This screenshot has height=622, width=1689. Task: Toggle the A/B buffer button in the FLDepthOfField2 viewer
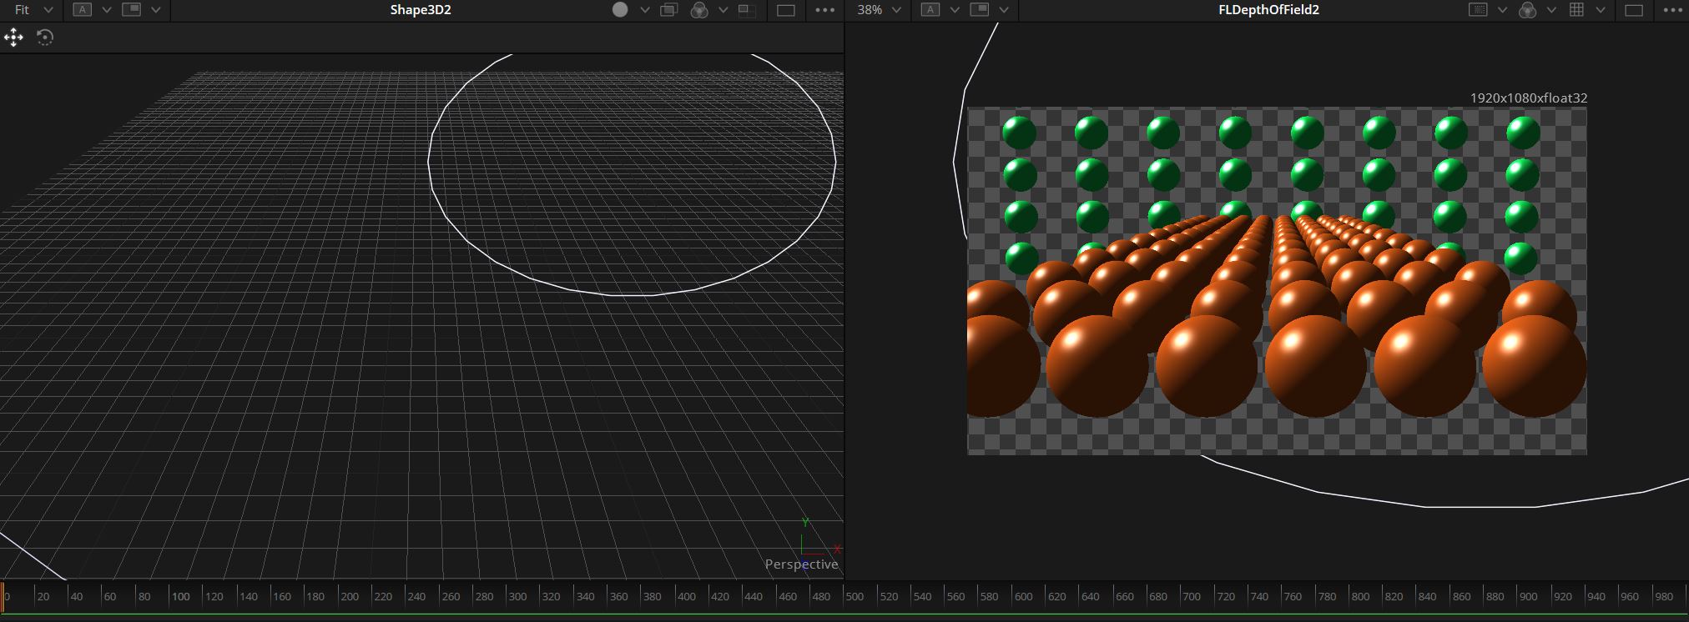click(x=930, y=10)
